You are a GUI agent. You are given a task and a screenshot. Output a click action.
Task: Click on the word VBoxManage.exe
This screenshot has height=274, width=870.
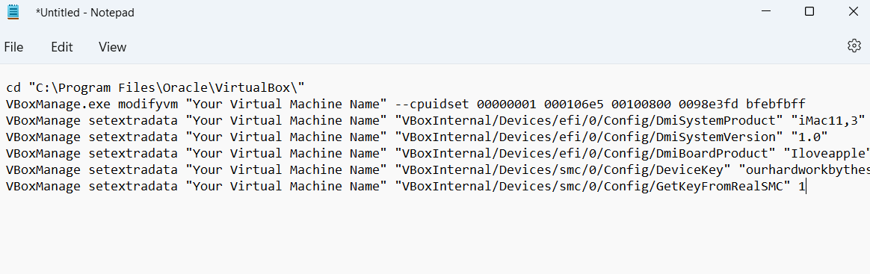(58, 104)
